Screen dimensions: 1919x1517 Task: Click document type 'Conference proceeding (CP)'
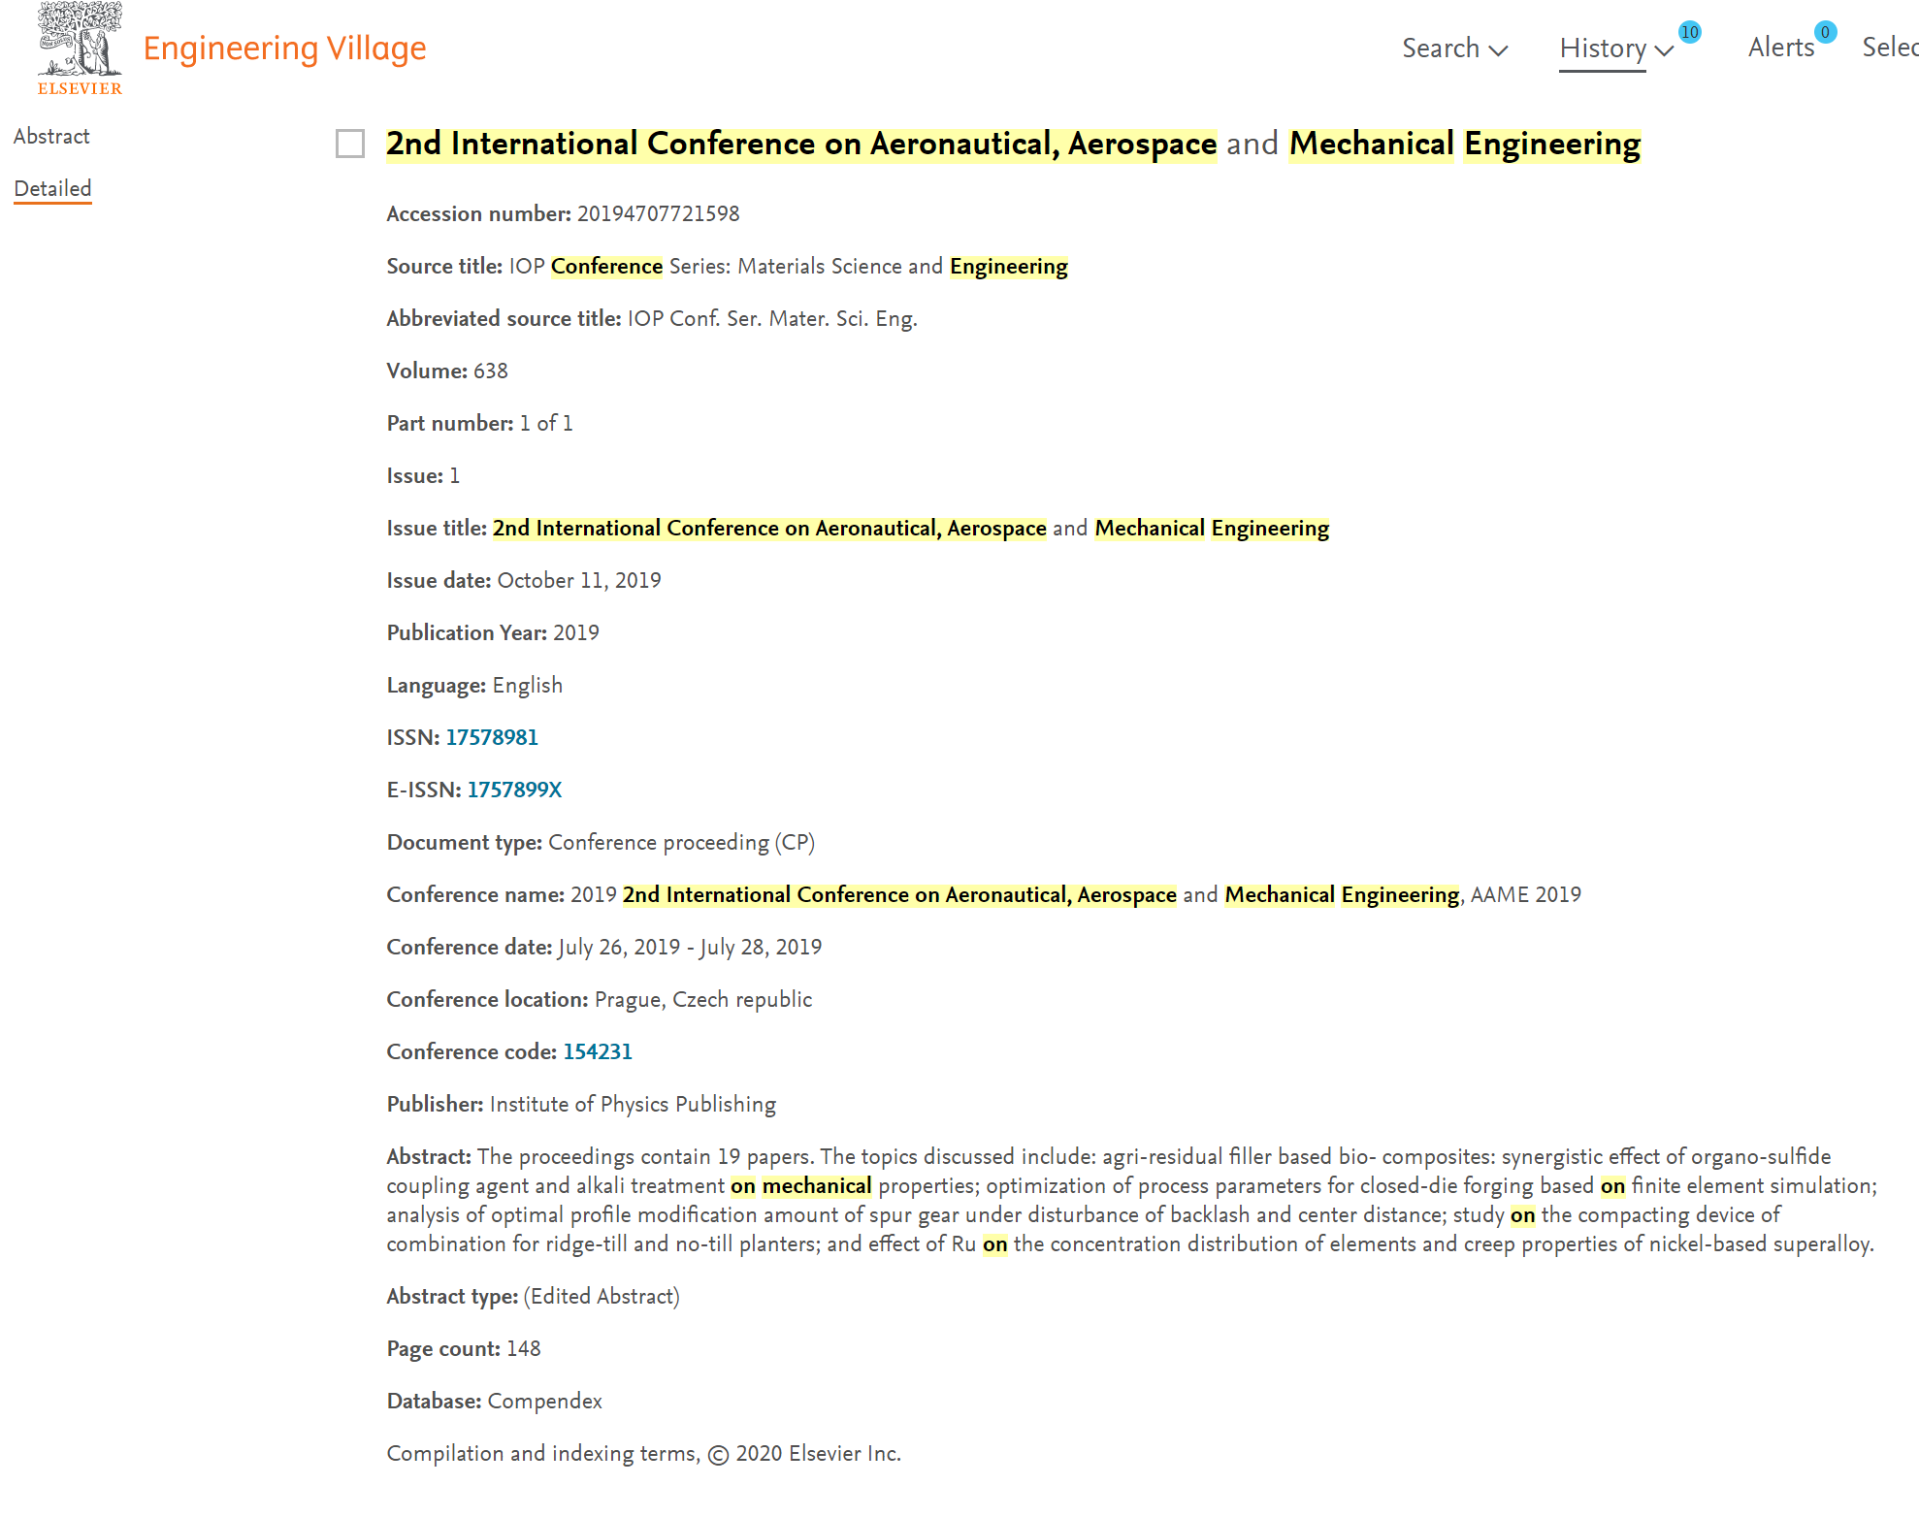pyautogui.click(x=682, y=842)
